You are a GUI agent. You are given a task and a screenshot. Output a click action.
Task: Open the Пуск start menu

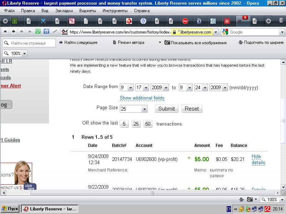click(x=10, y=209)
